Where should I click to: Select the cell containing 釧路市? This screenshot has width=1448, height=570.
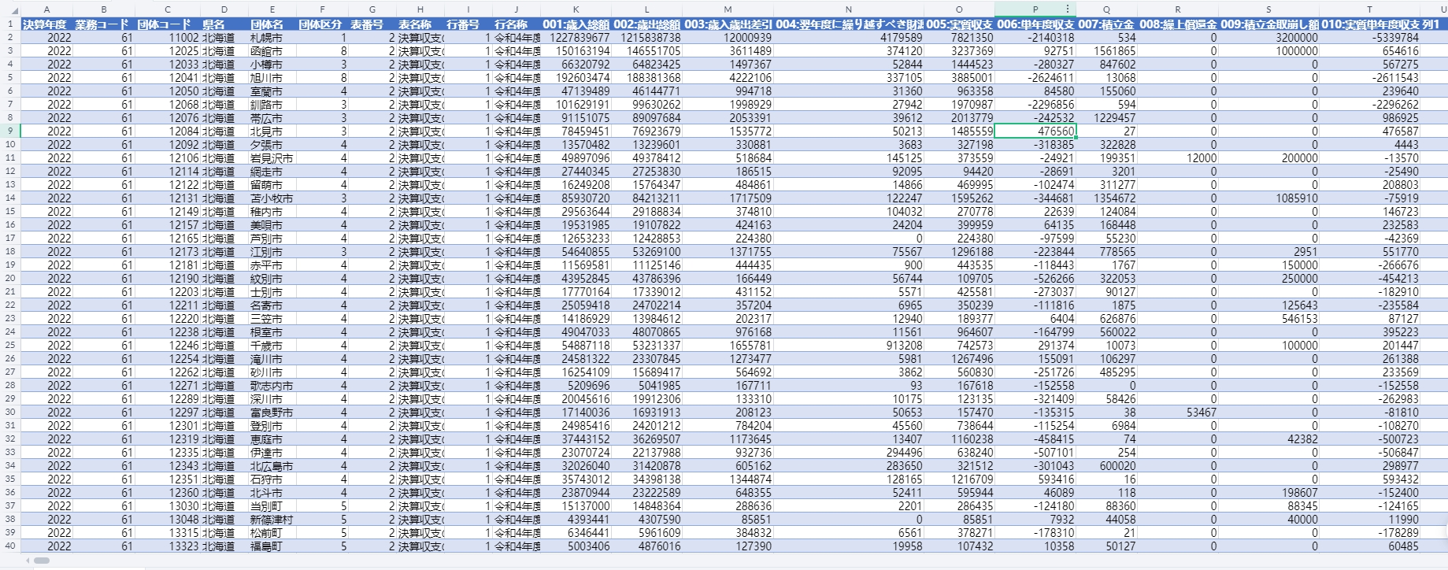click(x=272, y=105)
